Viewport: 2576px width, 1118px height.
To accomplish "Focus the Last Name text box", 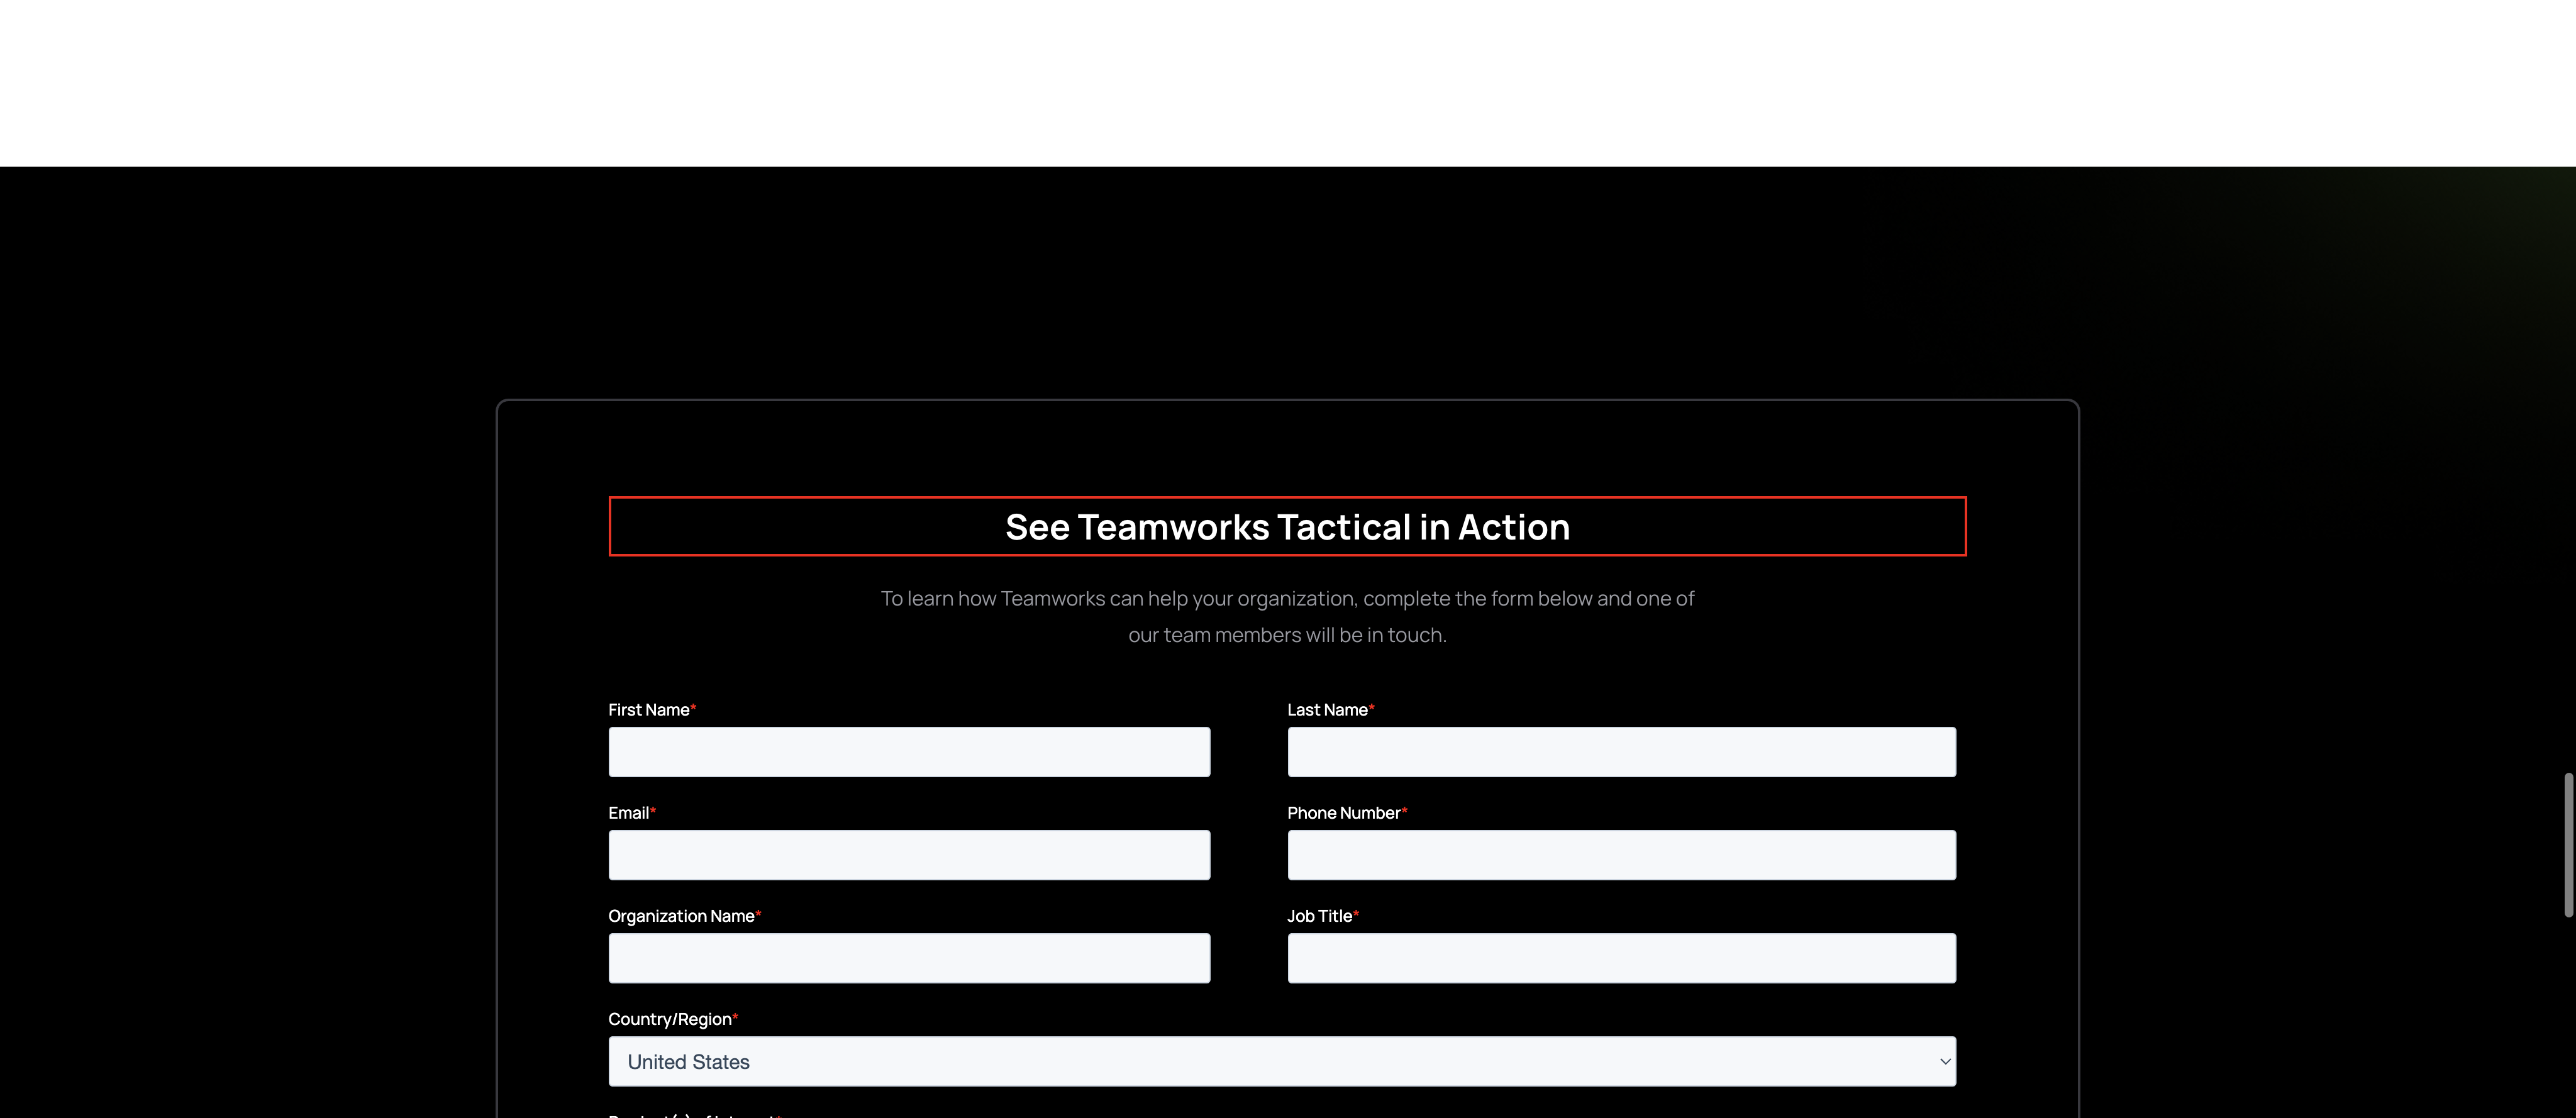I will click(x=1620, y=752).
